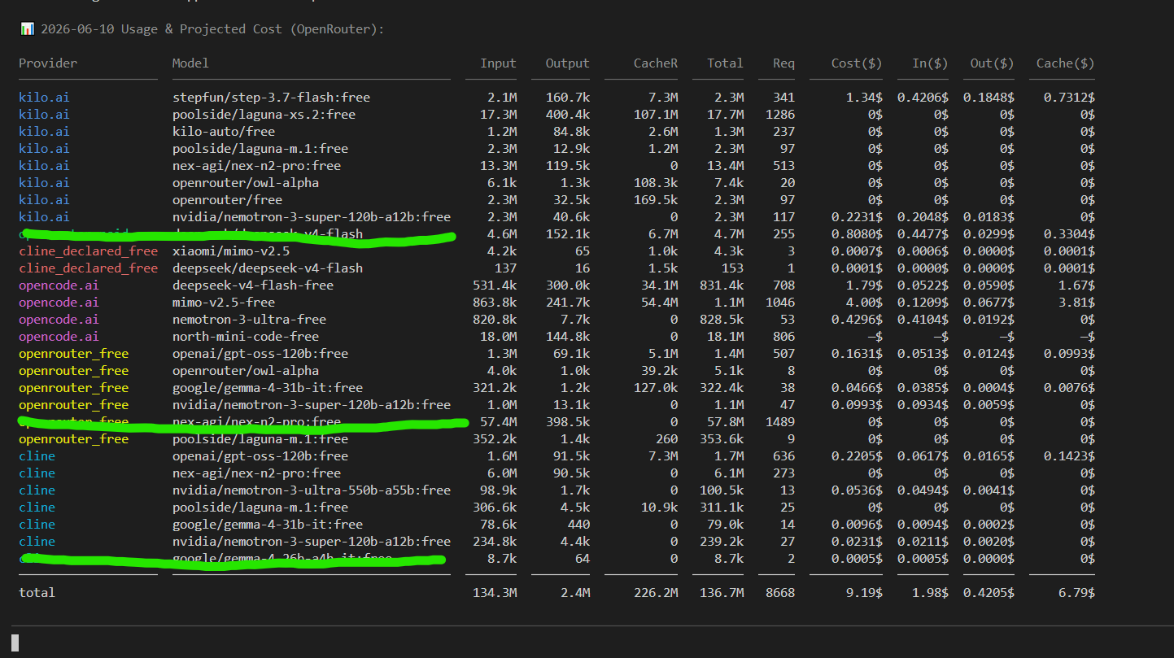
Task: Select model name 'kilo-auto/free'
Action: coord(224,132)
